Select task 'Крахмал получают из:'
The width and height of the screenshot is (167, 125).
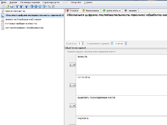pos(15,11)
